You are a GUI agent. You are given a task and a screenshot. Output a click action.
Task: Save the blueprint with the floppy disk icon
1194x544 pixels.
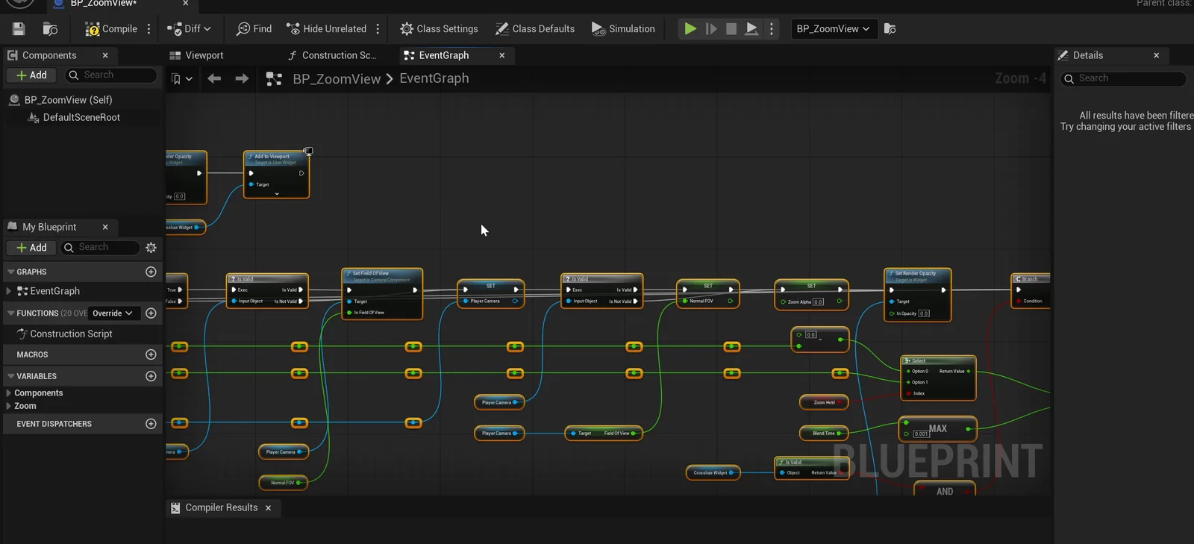click(19, 29)
